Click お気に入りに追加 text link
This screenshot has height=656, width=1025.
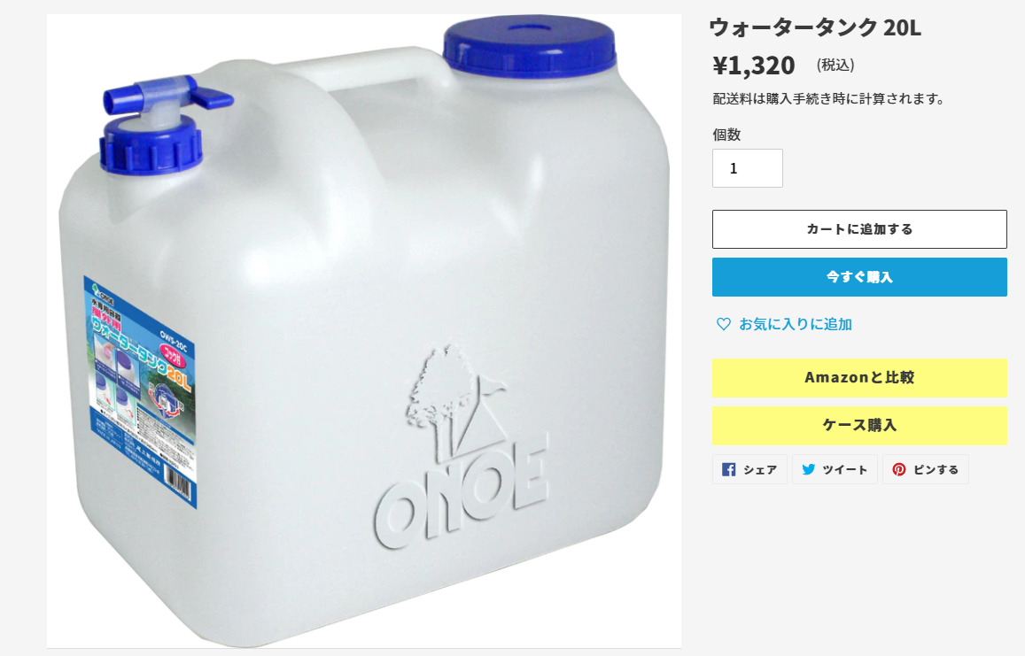[796, 324]
